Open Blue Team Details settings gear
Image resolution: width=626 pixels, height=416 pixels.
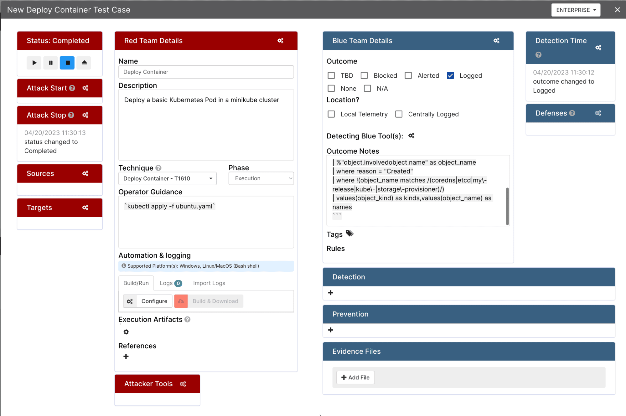[x=496, y=40]
